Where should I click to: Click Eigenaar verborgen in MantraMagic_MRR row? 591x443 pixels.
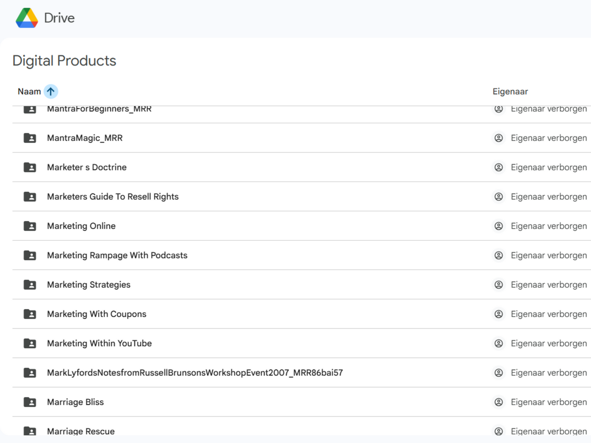tap(549, 138)
